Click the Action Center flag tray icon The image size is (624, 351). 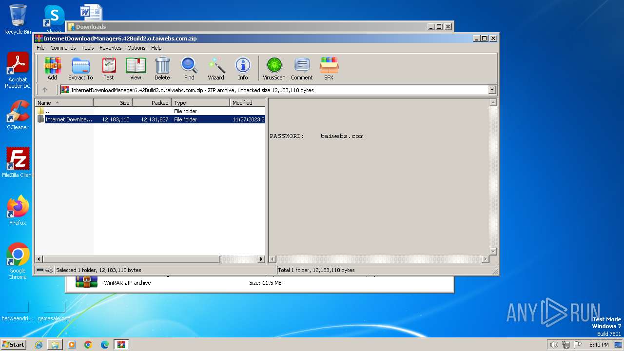coord(578,345)
